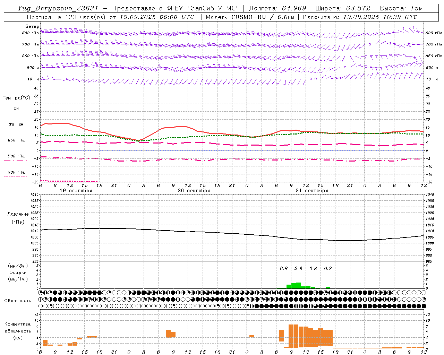This screenshot has height=355, width=444.
Task: Click the 850 гПа temperature legend entry
Action: (x=16, y=140)
